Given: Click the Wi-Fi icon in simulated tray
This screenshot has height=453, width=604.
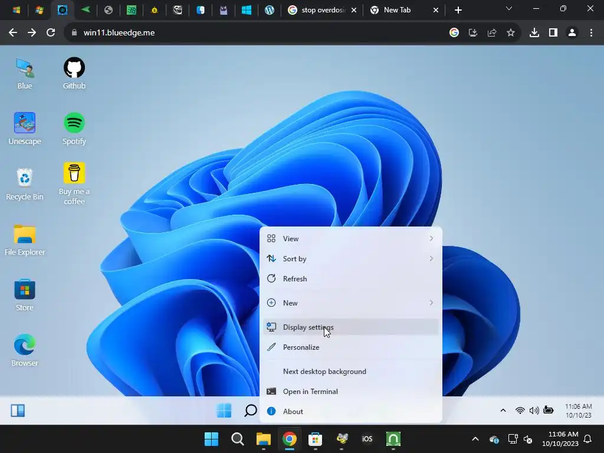Looking at the screenshot, I should 520,411.
